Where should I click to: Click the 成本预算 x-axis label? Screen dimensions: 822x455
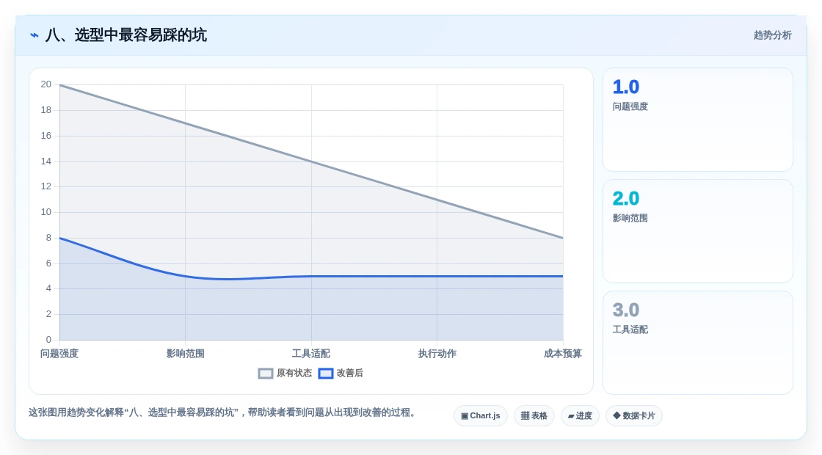563,354
